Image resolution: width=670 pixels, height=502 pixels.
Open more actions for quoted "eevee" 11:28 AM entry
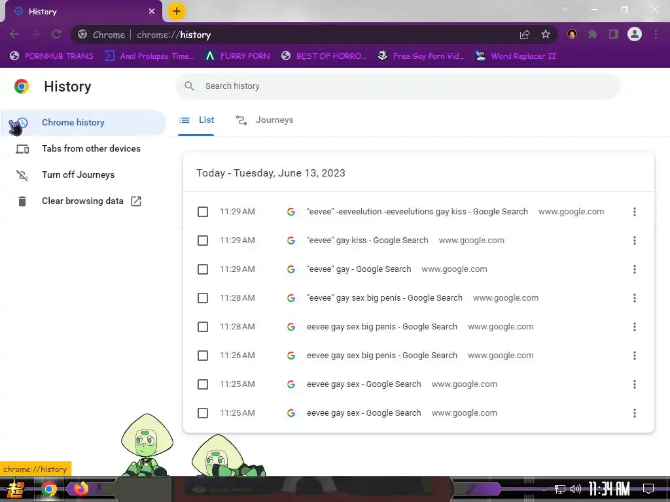pos(635,298)
